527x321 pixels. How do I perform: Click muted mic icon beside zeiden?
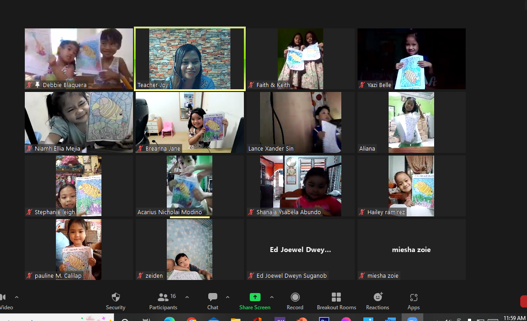tap(140, 275)
